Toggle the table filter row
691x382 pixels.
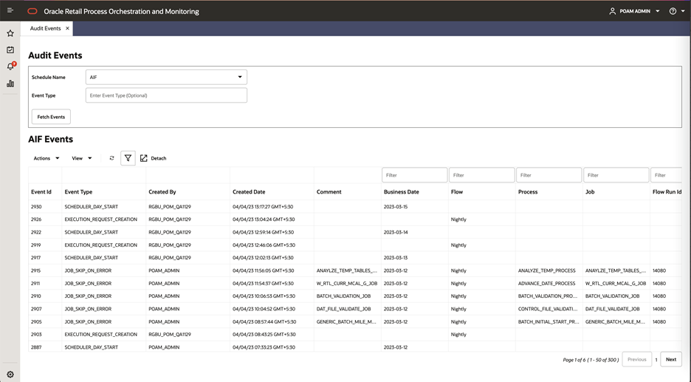point(128,158)
